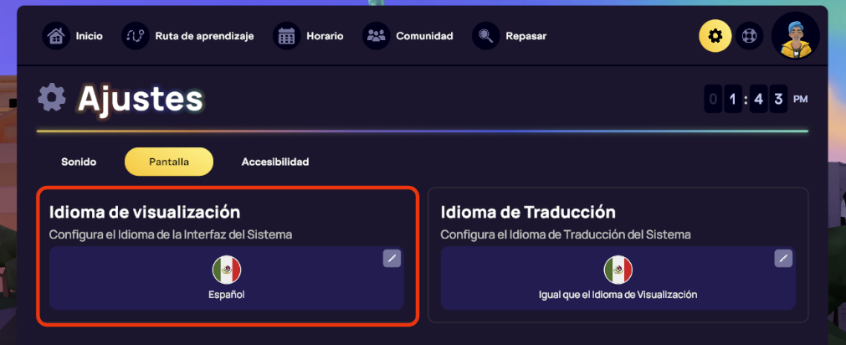Open the Igual que el Idioma de Visualización selector
This screenshot has height=345, width=846.
(618, 278)
